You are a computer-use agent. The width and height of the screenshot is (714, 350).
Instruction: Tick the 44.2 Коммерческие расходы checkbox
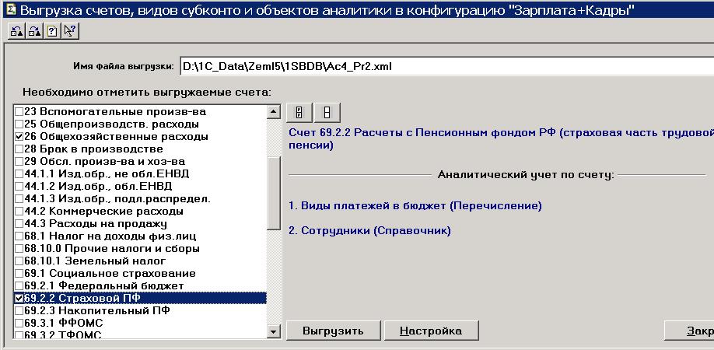(19, 211)
